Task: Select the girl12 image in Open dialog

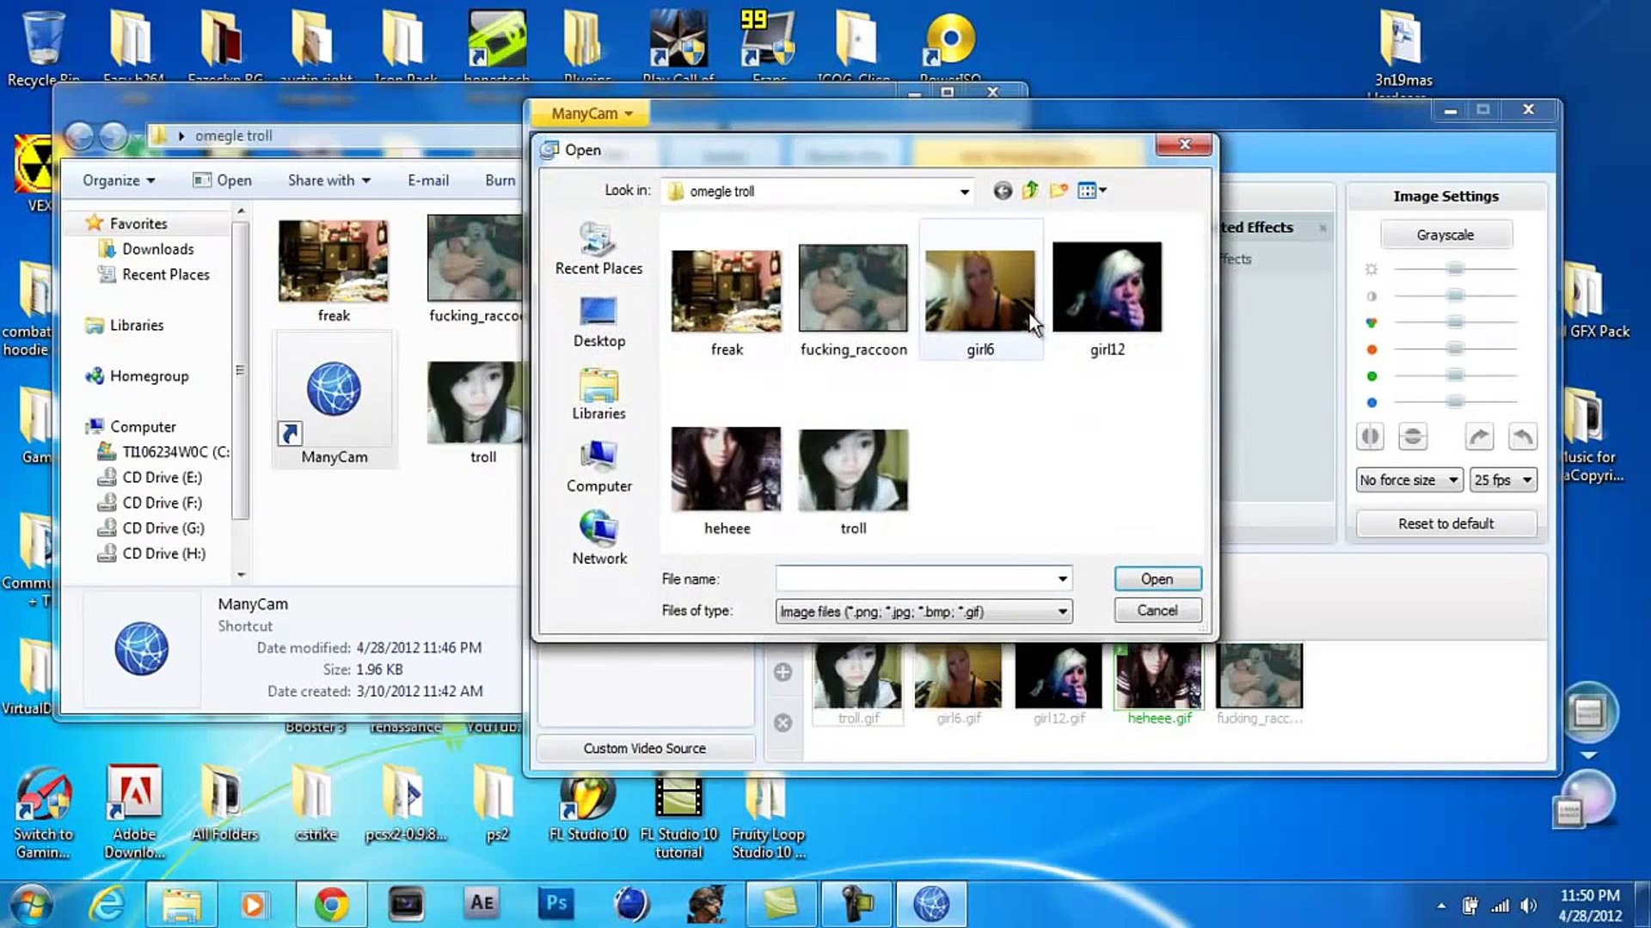Action: point(1107,301)
